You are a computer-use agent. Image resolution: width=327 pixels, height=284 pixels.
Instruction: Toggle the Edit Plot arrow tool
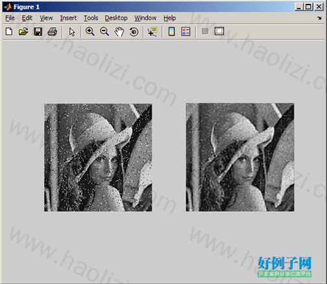click(x=72, y=32)
